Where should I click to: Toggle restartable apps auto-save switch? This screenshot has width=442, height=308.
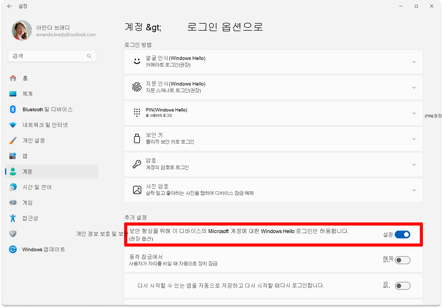pyautogui.click(x=403, y=286)
